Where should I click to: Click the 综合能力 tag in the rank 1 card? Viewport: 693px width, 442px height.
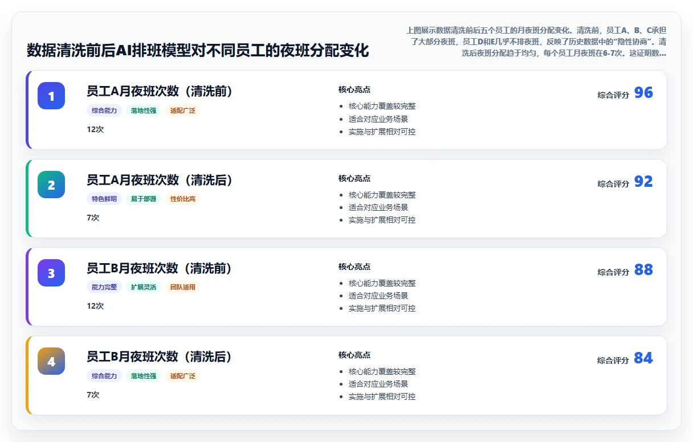click(104, 110)
